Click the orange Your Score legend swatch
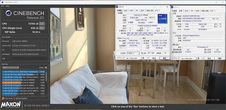This screenshot has width=226, height=110. [x=3, y=98]
